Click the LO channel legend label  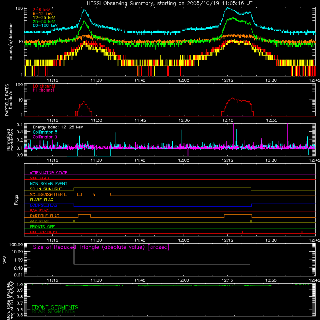[44, 86]
